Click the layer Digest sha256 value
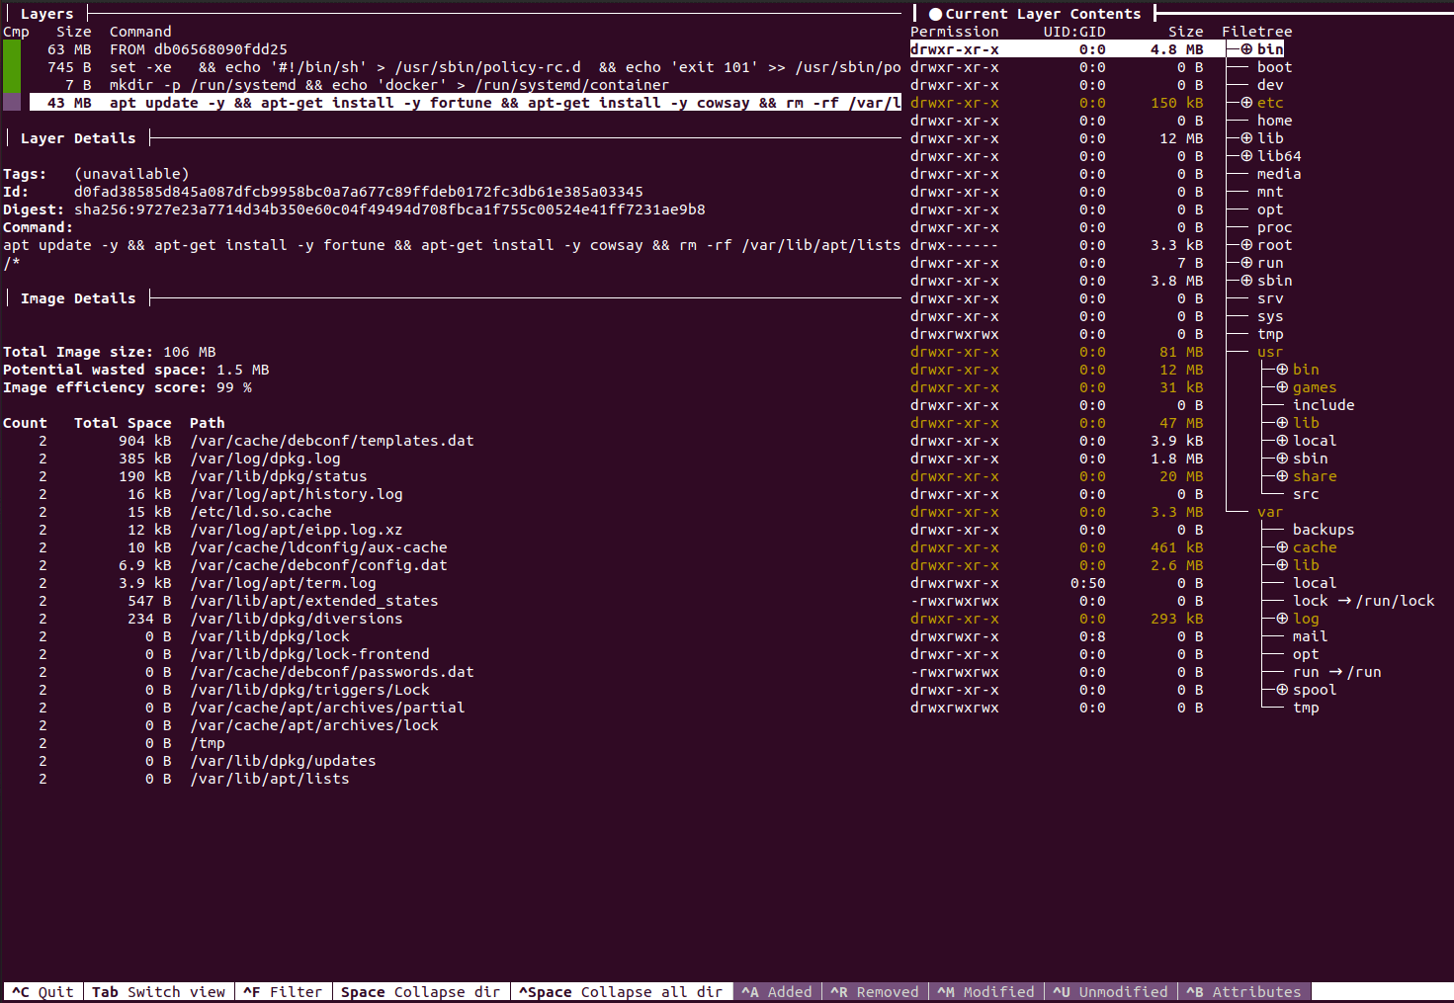1454x1003 pixels. (389, 209)
